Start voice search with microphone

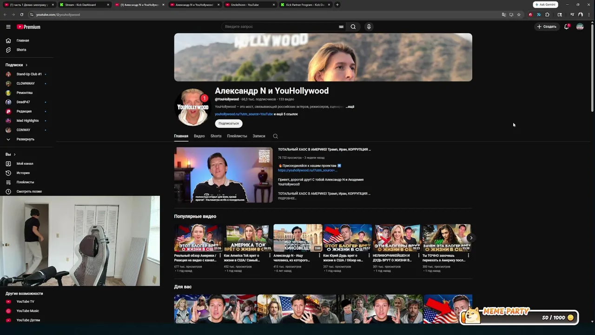pos(369,27)
